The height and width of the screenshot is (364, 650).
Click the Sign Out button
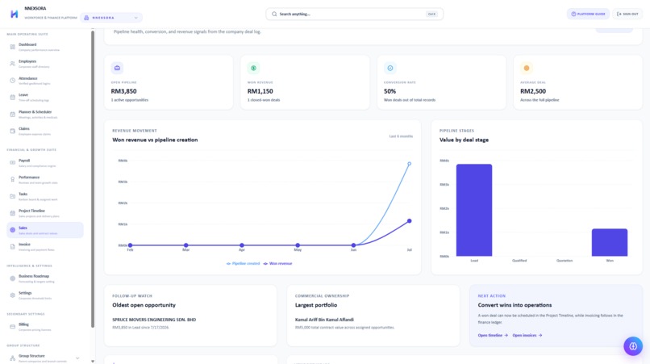(627, 14)
